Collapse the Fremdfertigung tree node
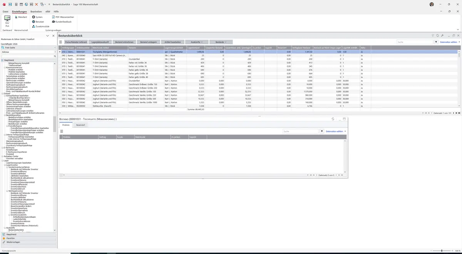462x254 pixels. pyautogui.click(x=7, y=126)
